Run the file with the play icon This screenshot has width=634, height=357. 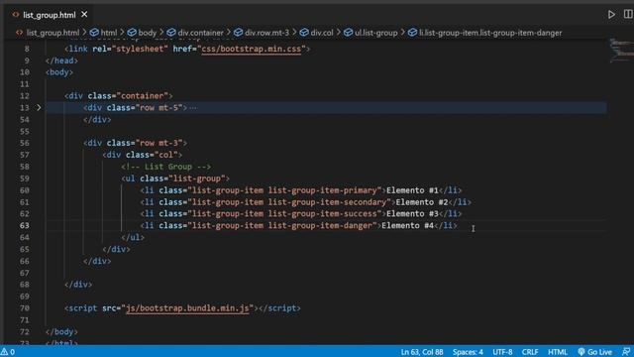pos(611,15)
